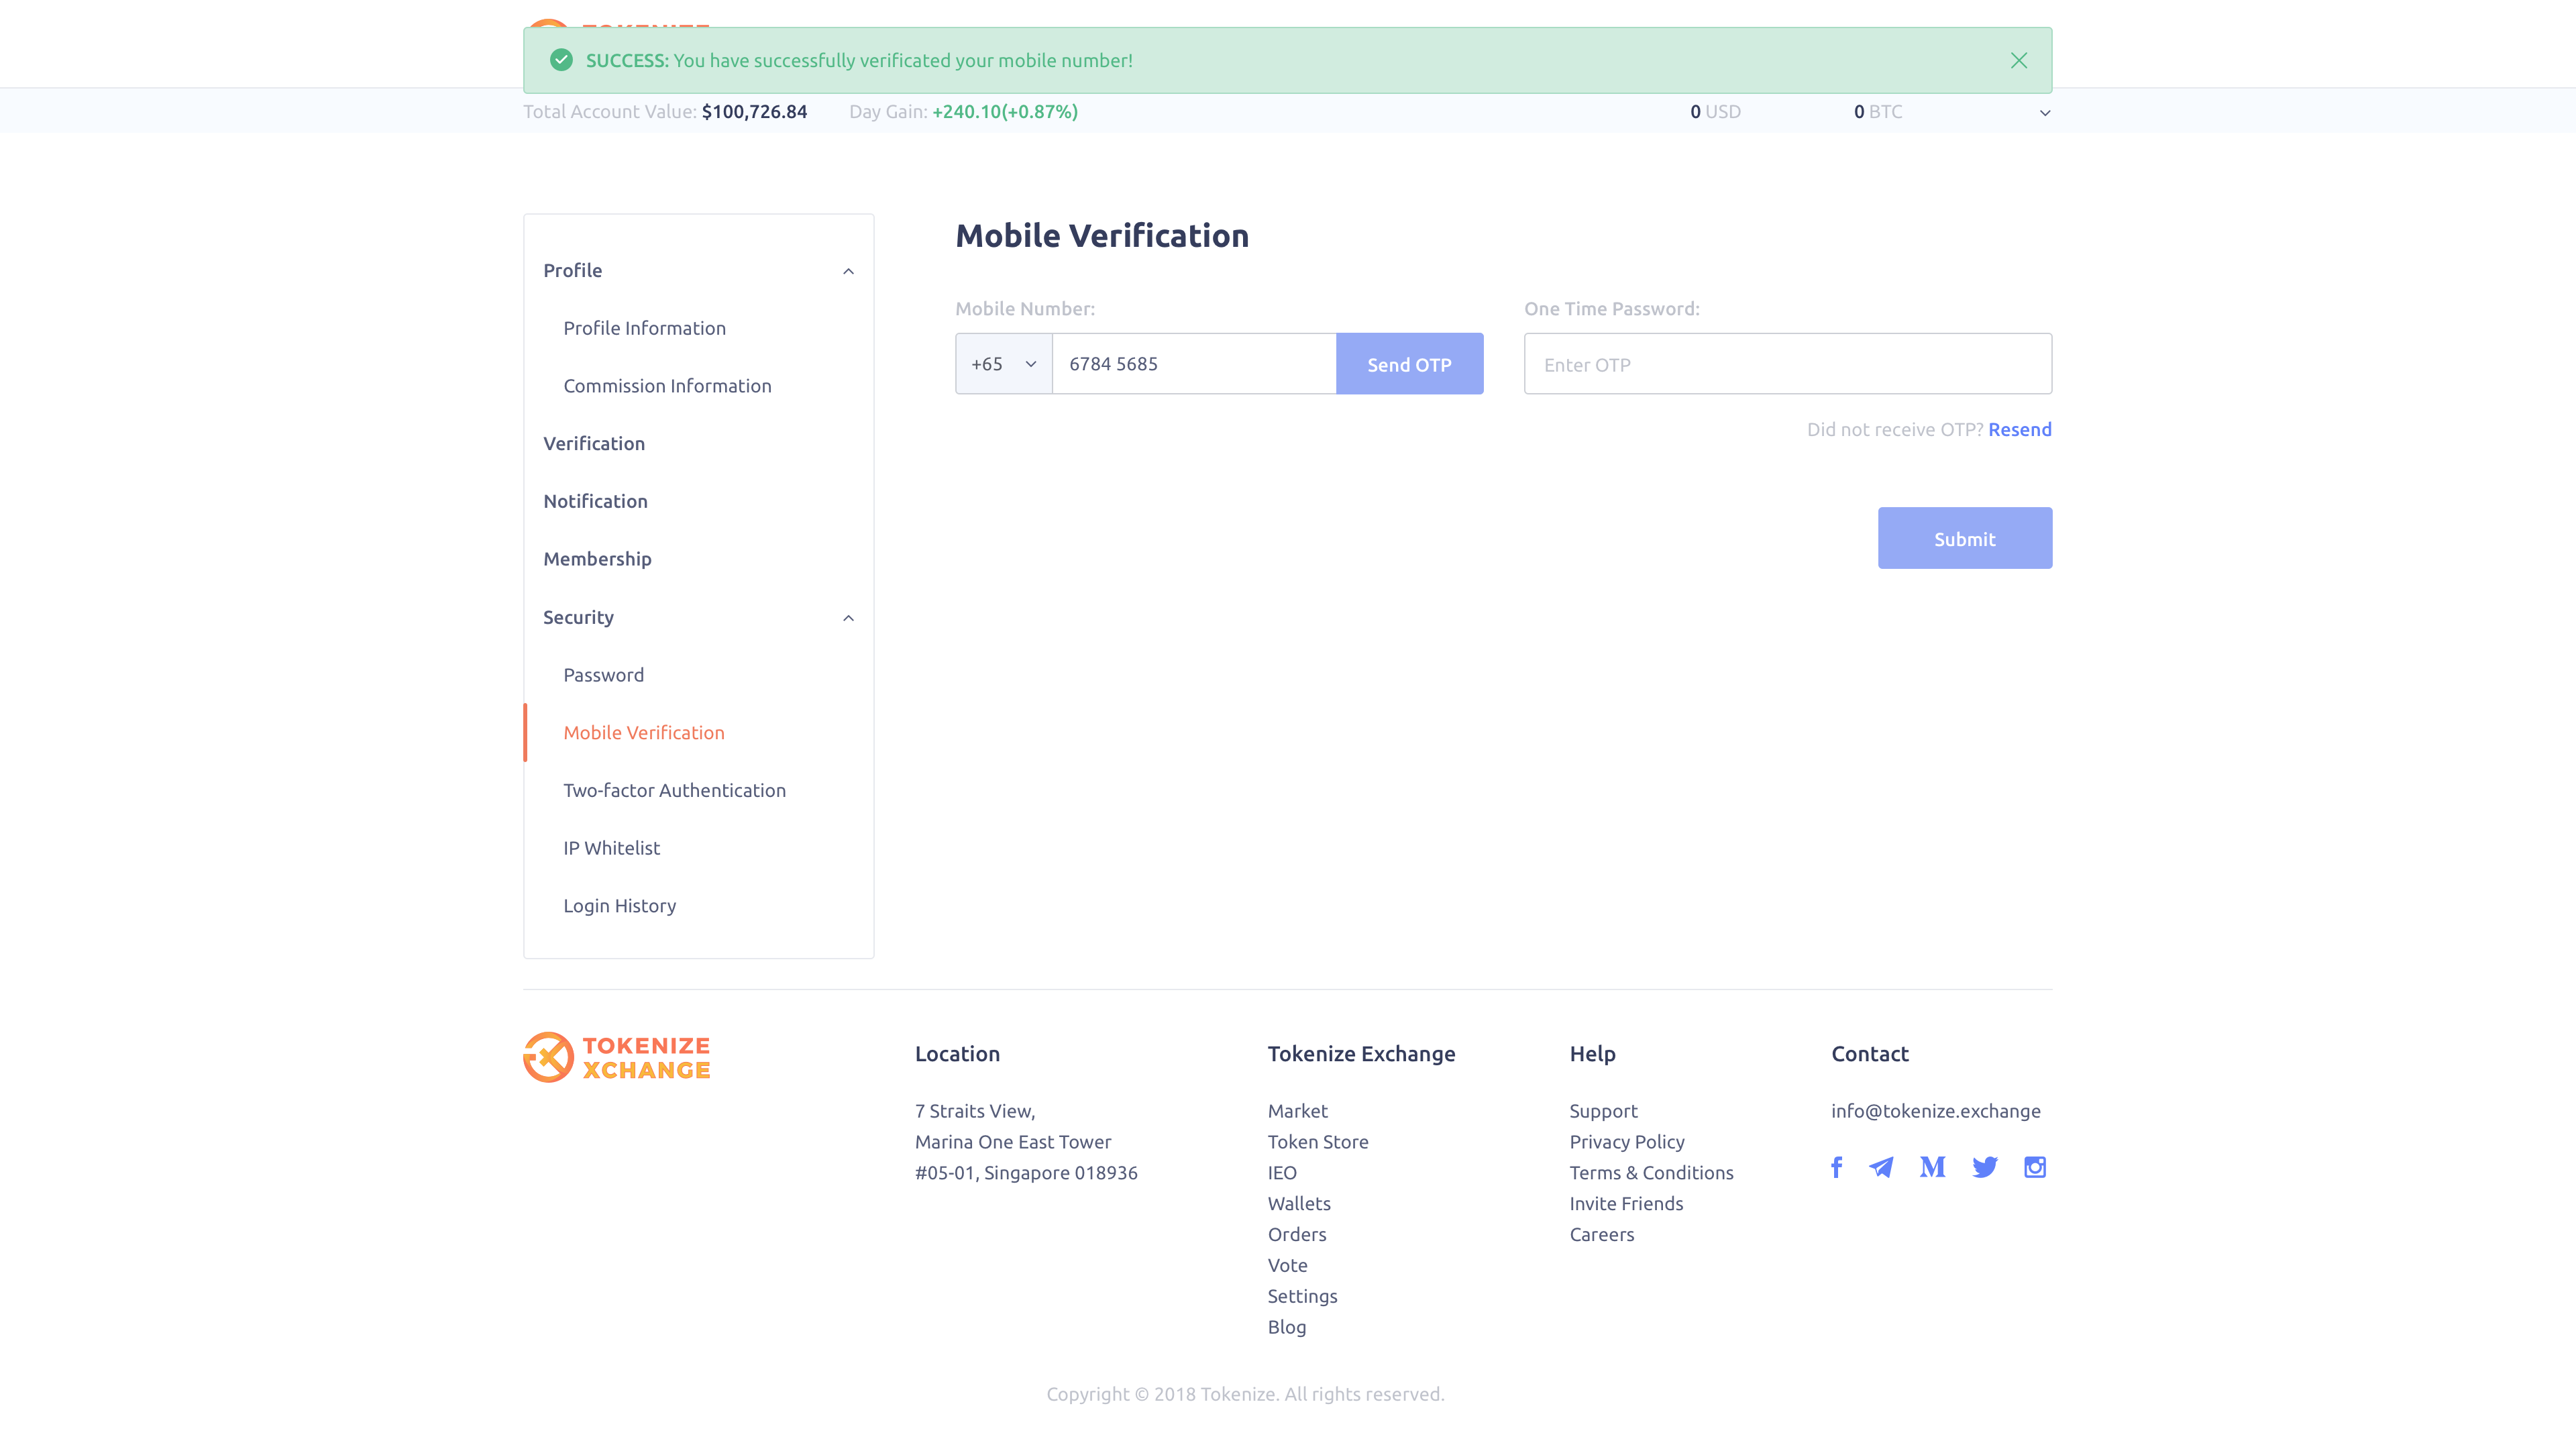Screen dimensions: 2576x1449
Task: Click the Day Gain +240.10(+0.87%) value
Action: (1004, 112)
